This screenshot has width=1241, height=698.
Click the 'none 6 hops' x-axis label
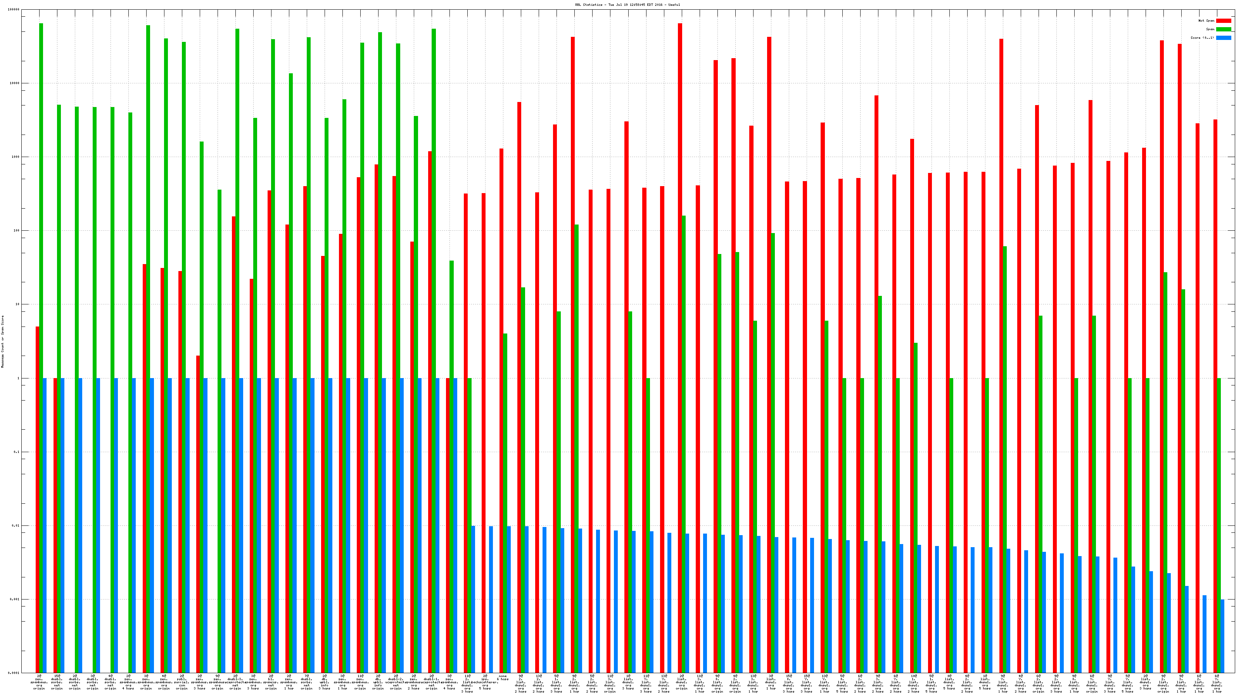click(503, 678)
